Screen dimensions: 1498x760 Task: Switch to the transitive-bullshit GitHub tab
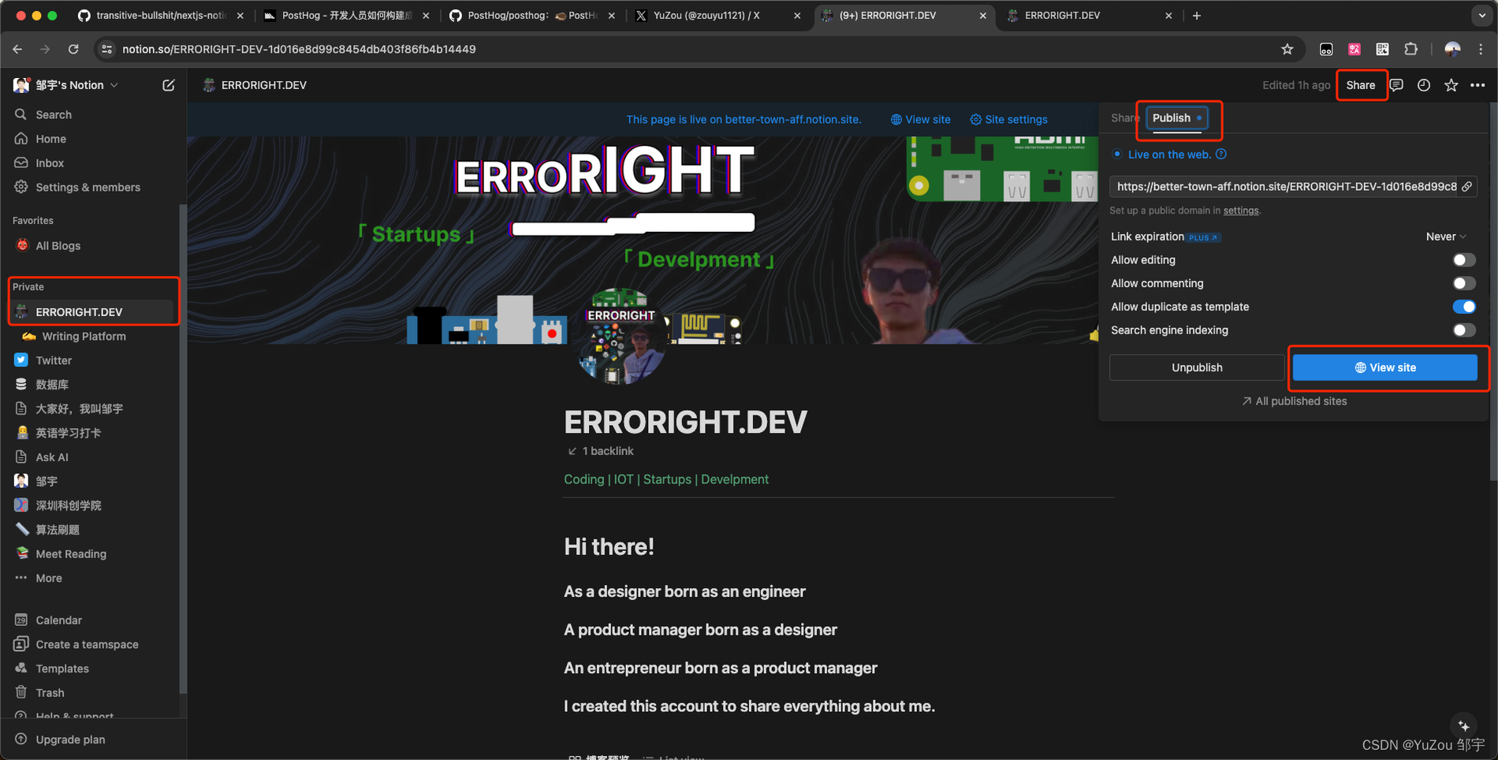[x=161, y=16]
